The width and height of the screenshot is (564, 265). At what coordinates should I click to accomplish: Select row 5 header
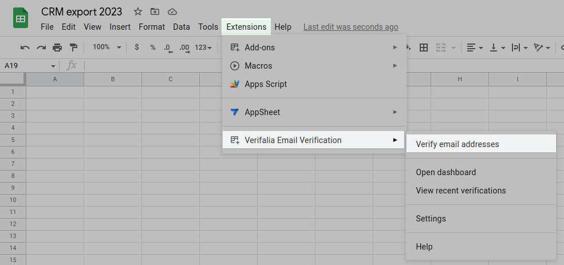click(13, 140)
